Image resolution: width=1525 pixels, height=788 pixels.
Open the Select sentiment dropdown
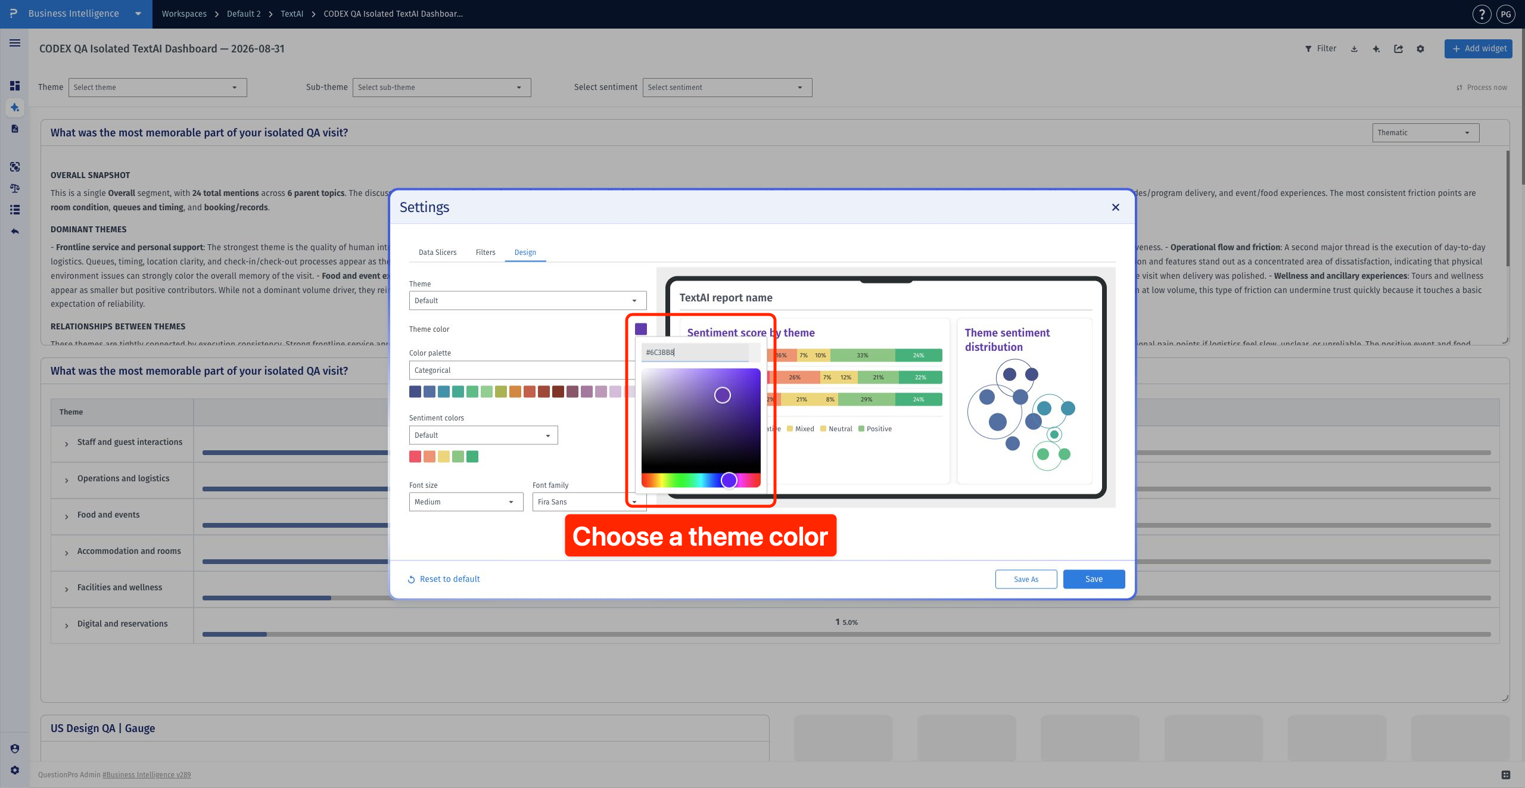[727, 88]
